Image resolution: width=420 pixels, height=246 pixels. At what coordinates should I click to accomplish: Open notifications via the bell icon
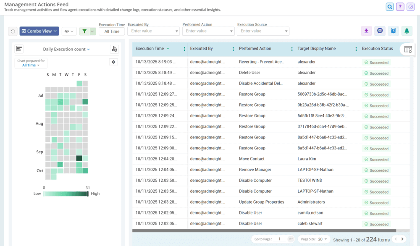tap(407, 31)
